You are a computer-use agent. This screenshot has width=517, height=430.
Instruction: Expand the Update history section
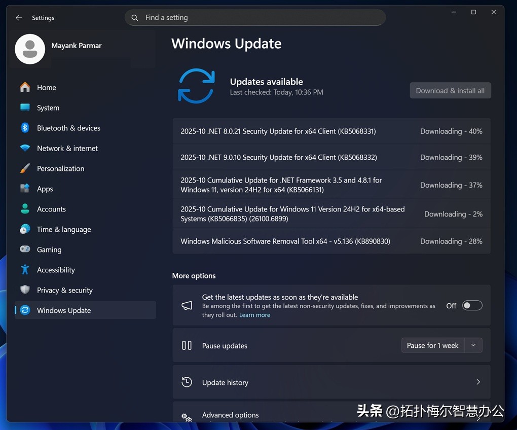click(x=477, y=382)
